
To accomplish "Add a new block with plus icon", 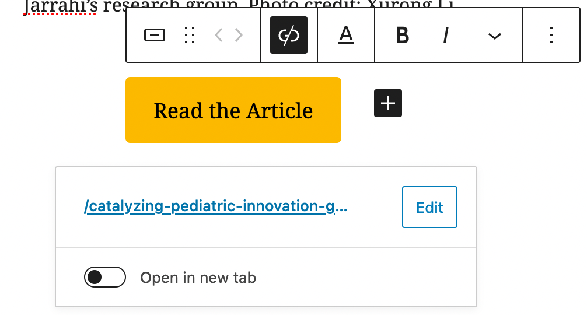I will [388, 103].
